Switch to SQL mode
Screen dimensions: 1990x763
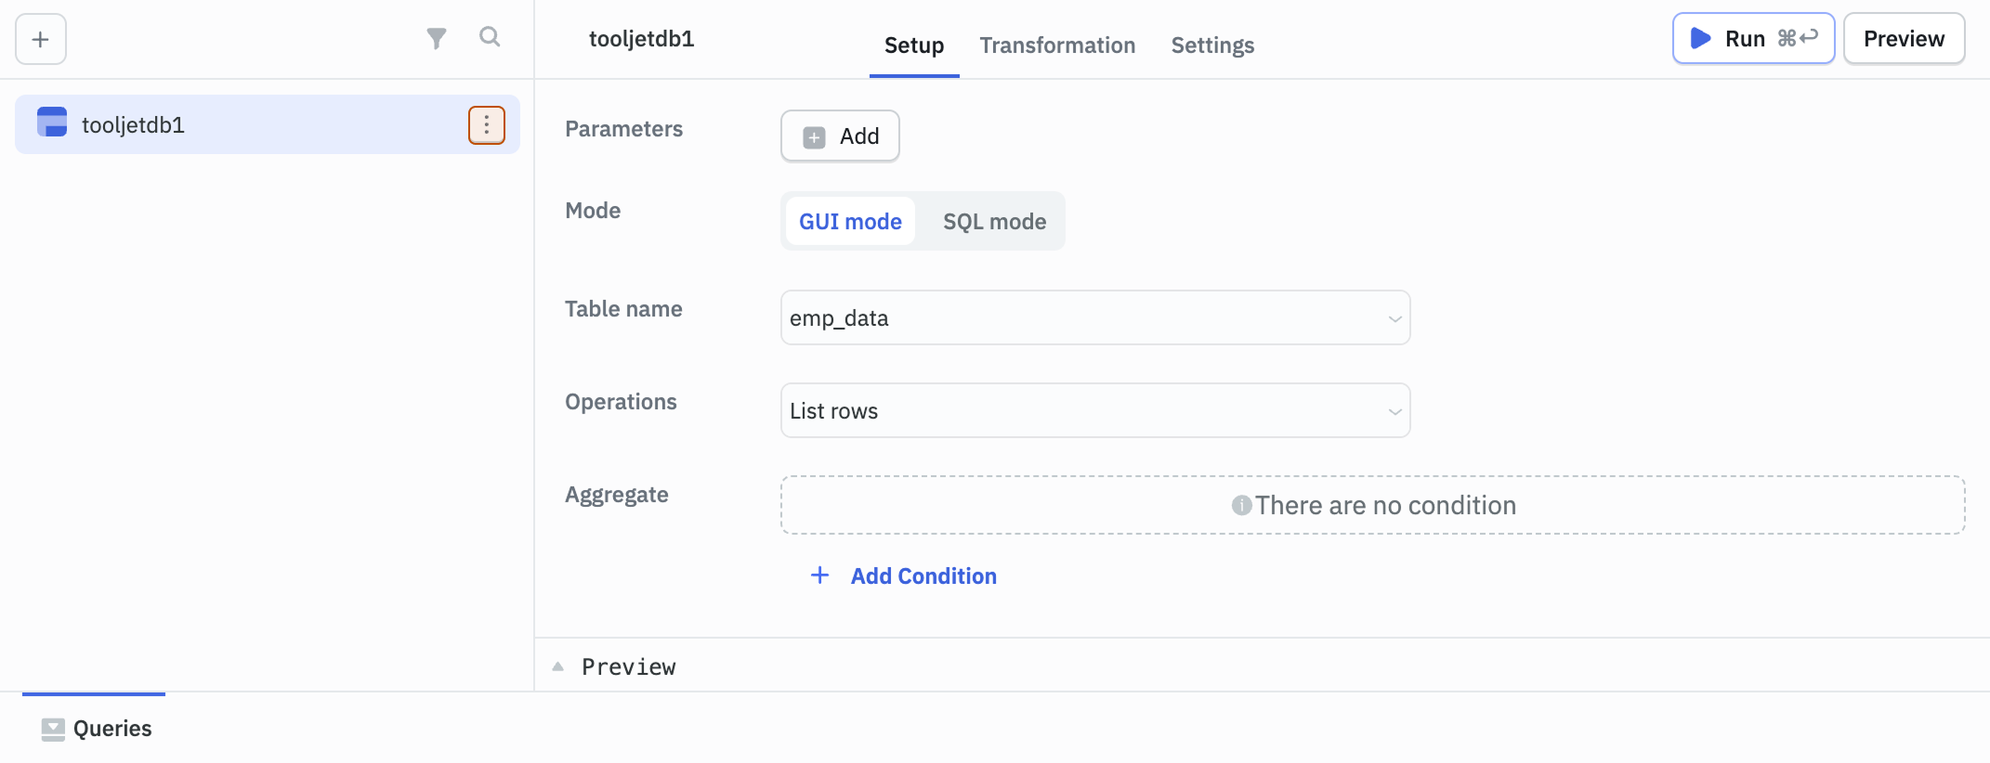click(994, 221)
